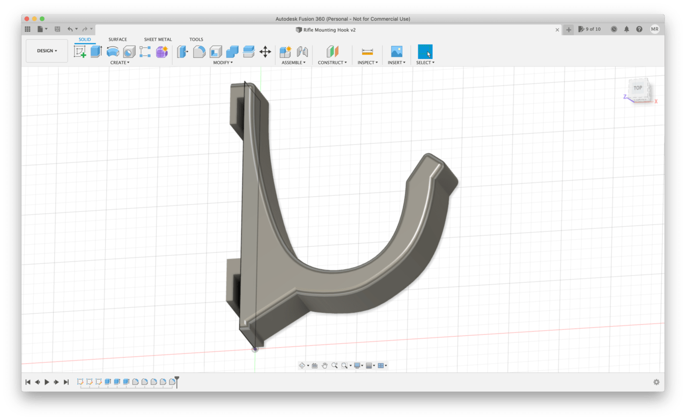Save the design with the disk icon

pos(57,30)
